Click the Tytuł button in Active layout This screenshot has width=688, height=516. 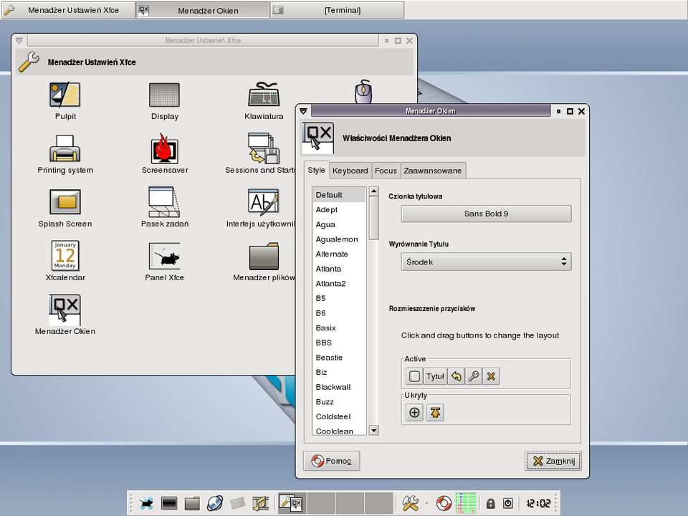[x=435, y=376]
